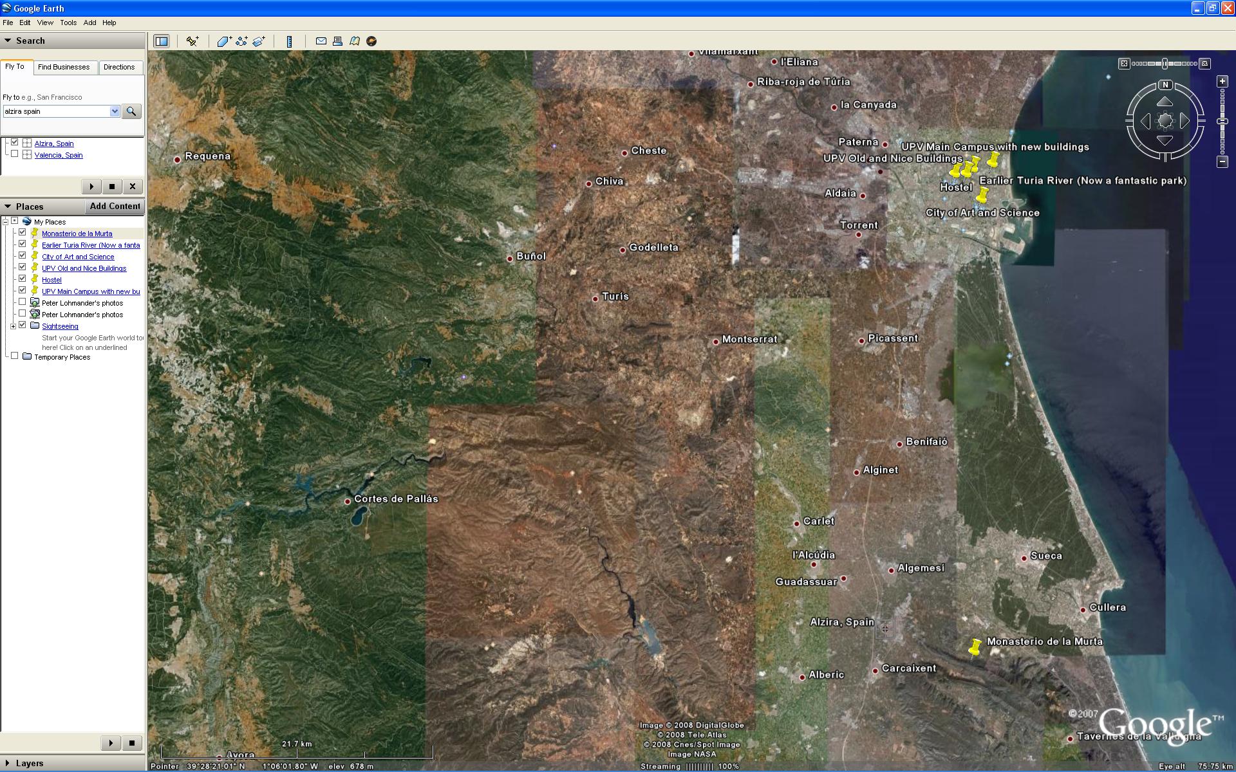The height and width of the screenshot is (772, 1236).
Task: Play tour in Places panel bottom
Action: click(x=111, y=743)
